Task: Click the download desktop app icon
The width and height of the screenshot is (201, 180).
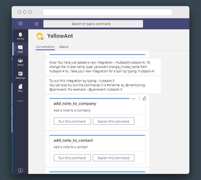Action: tap(20, 170)
